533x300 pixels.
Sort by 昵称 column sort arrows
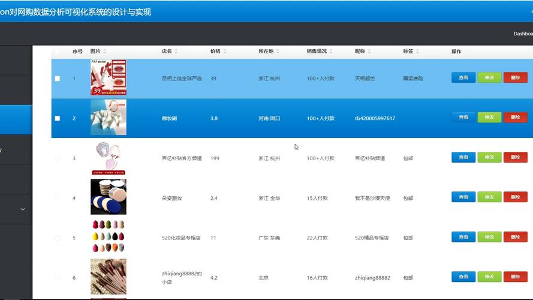pos(369,52)
